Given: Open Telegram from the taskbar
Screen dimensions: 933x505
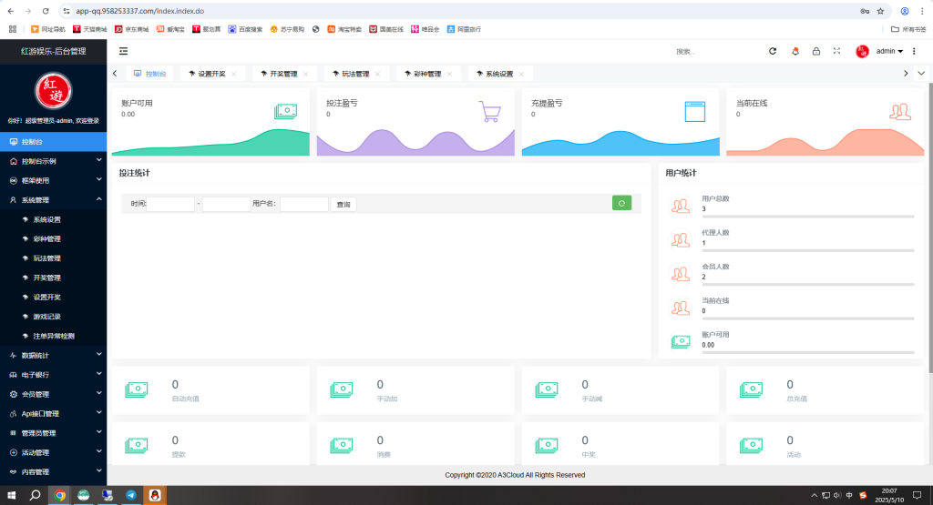Looking at the screenshot, I should [131, 495].
